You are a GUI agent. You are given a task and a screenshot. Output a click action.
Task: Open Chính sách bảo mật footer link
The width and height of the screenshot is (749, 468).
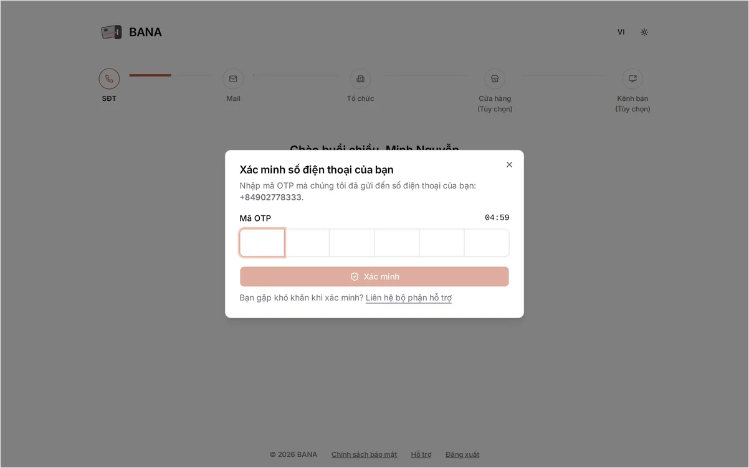pos(364,454)
